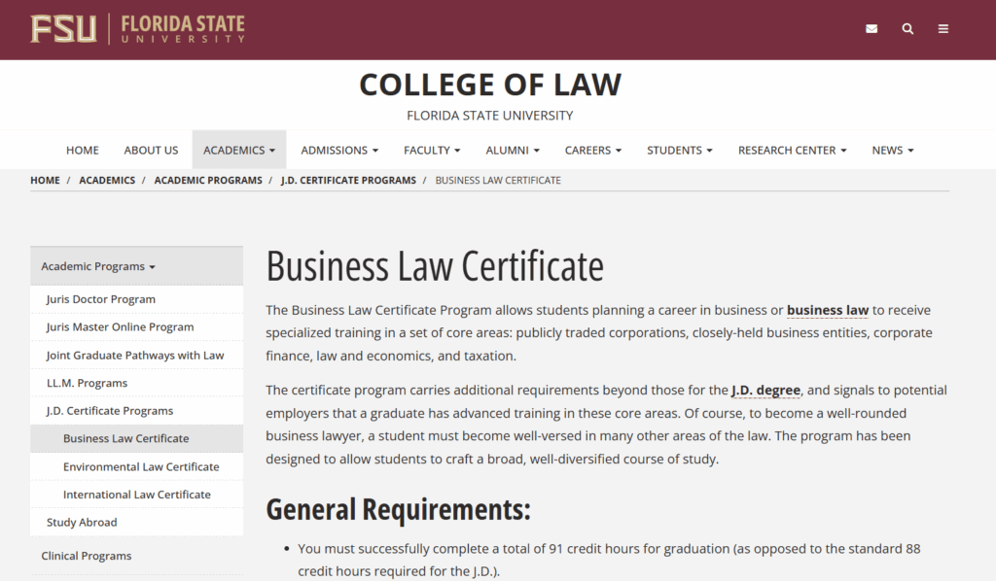Click the COLLEGE OF LAW title
This screenshot has width=996, height=581.
(490, 85)
